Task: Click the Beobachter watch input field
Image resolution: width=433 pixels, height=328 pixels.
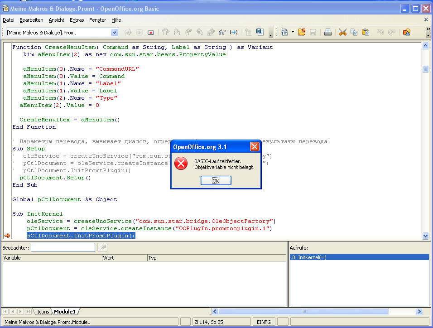Action: click(63, 247)
